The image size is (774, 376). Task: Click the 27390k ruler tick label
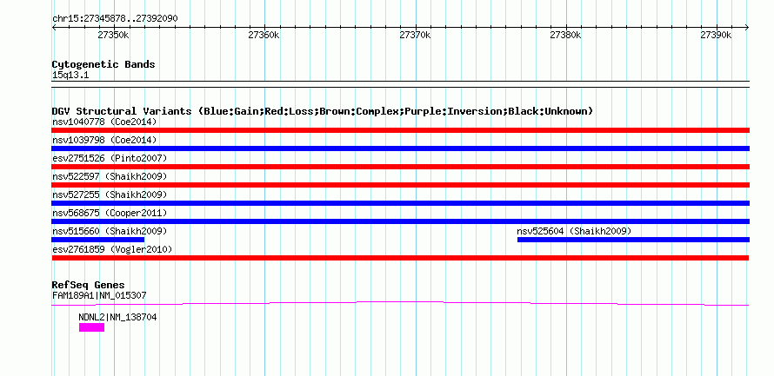716,35
